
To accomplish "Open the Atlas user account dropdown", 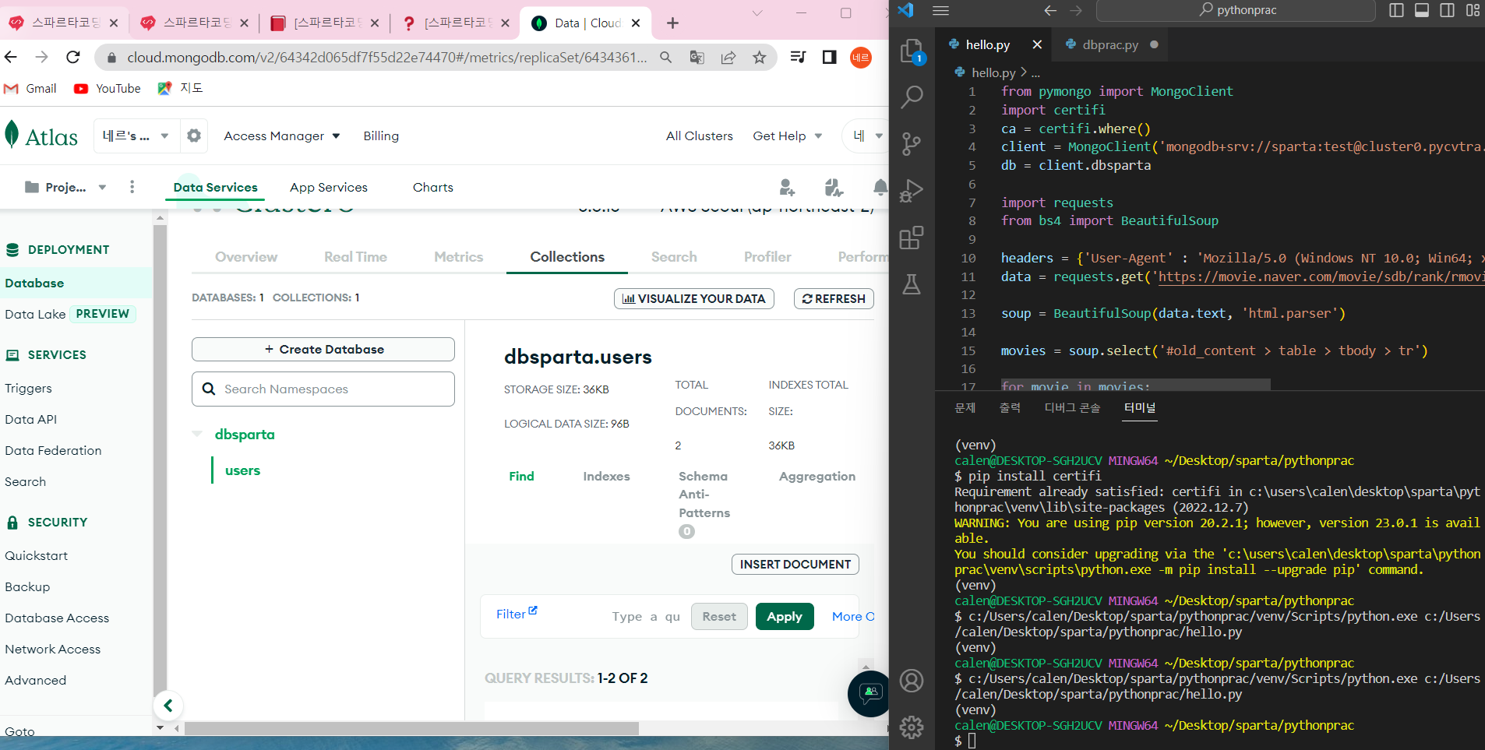I will 866,136.
